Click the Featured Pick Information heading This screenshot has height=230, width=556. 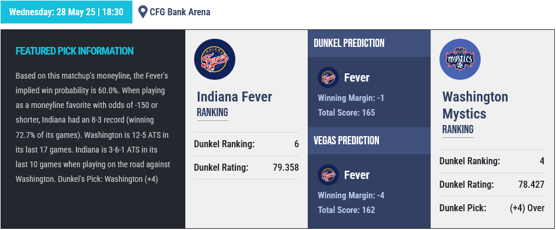(75, 51)
